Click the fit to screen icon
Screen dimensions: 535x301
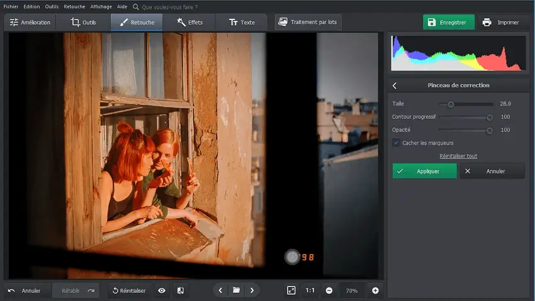click(291, 290)
